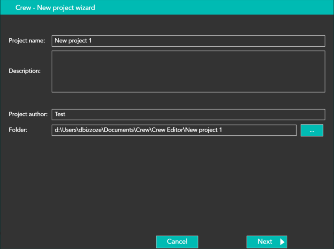The width and height of the screenshot is (334, 249).
Task: Click the word 'Next' on the button
Action: pos(265,242)
